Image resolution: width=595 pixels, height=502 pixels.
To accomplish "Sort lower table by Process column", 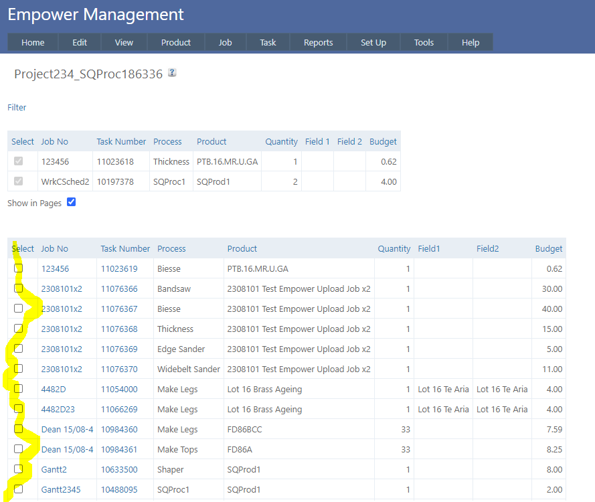I will [x=171, y=248].
